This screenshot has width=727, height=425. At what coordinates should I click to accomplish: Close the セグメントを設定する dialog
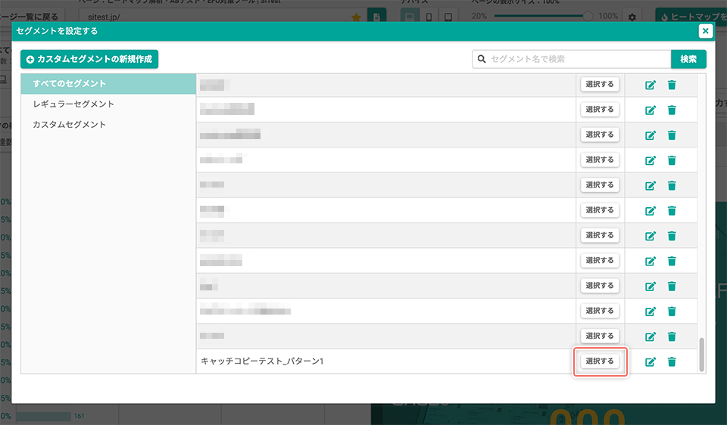tap(705, 31)
